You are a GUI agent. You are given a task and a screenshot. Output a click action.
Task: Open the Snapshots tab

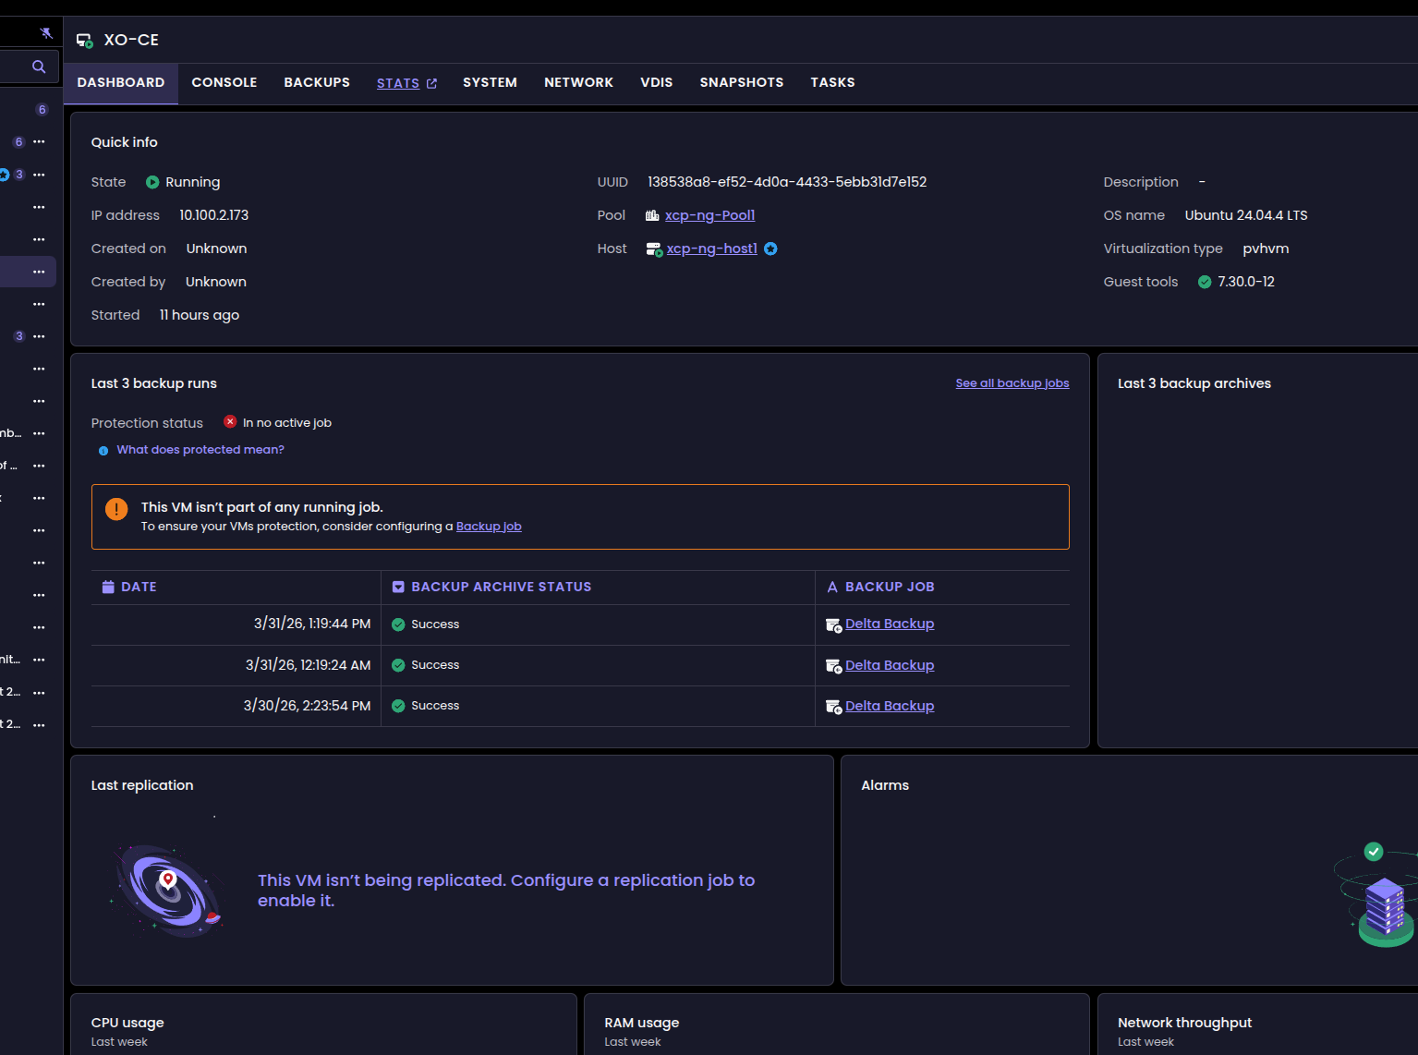point(741,82)
